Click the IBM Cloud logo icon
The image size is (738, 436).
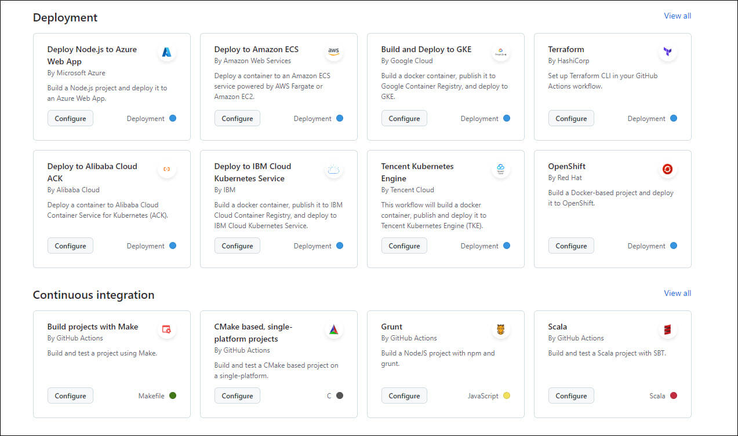(333, 169)
